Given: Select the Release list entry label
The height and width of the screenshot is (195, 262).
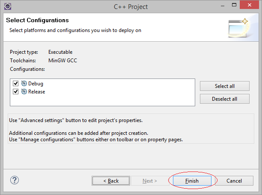Looking at the screenshot, I should [x=36, y=92].
